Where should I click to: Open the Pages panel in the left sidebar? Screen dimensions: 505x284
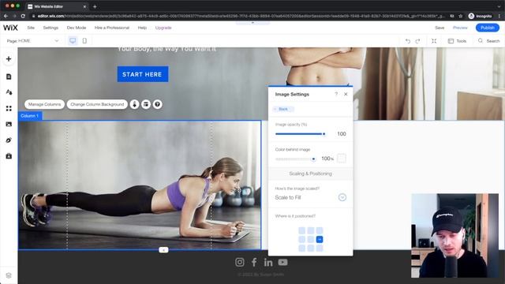pyautogui.click(x=9, y=77)
